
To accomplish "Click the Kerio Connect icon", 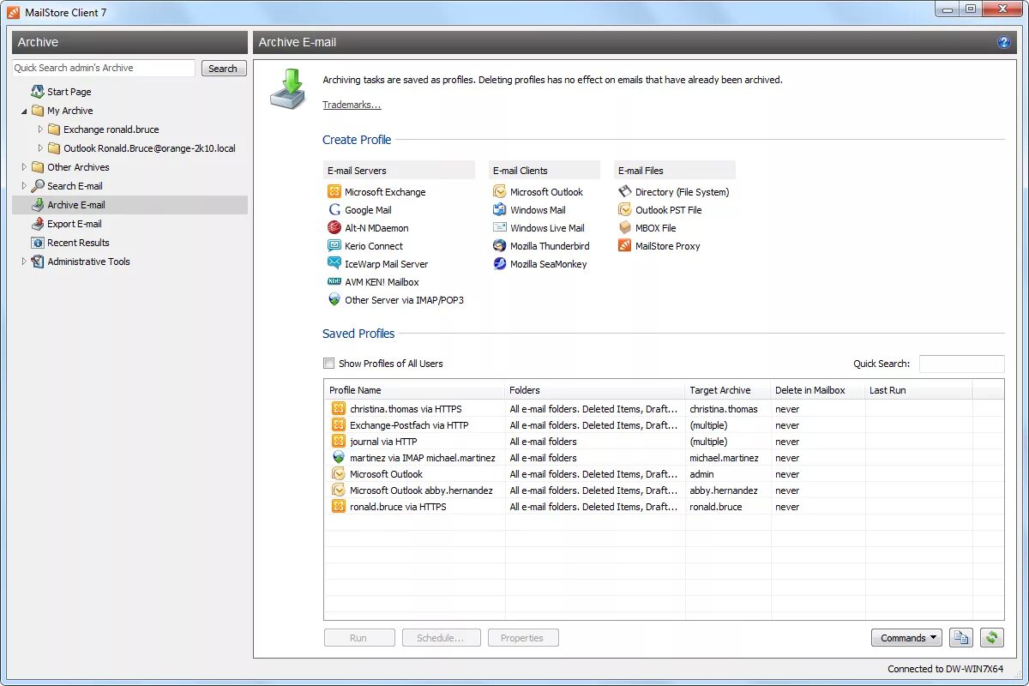I will coord(334,246).
